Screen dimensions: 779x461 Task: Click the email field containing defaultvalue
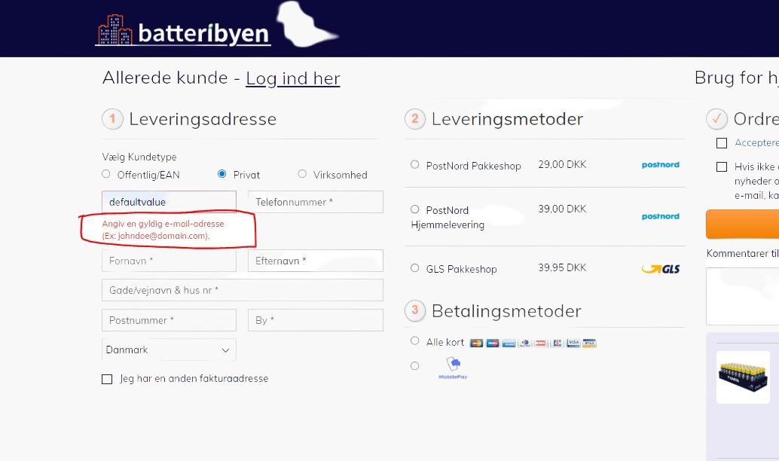(x=169, y=202)
